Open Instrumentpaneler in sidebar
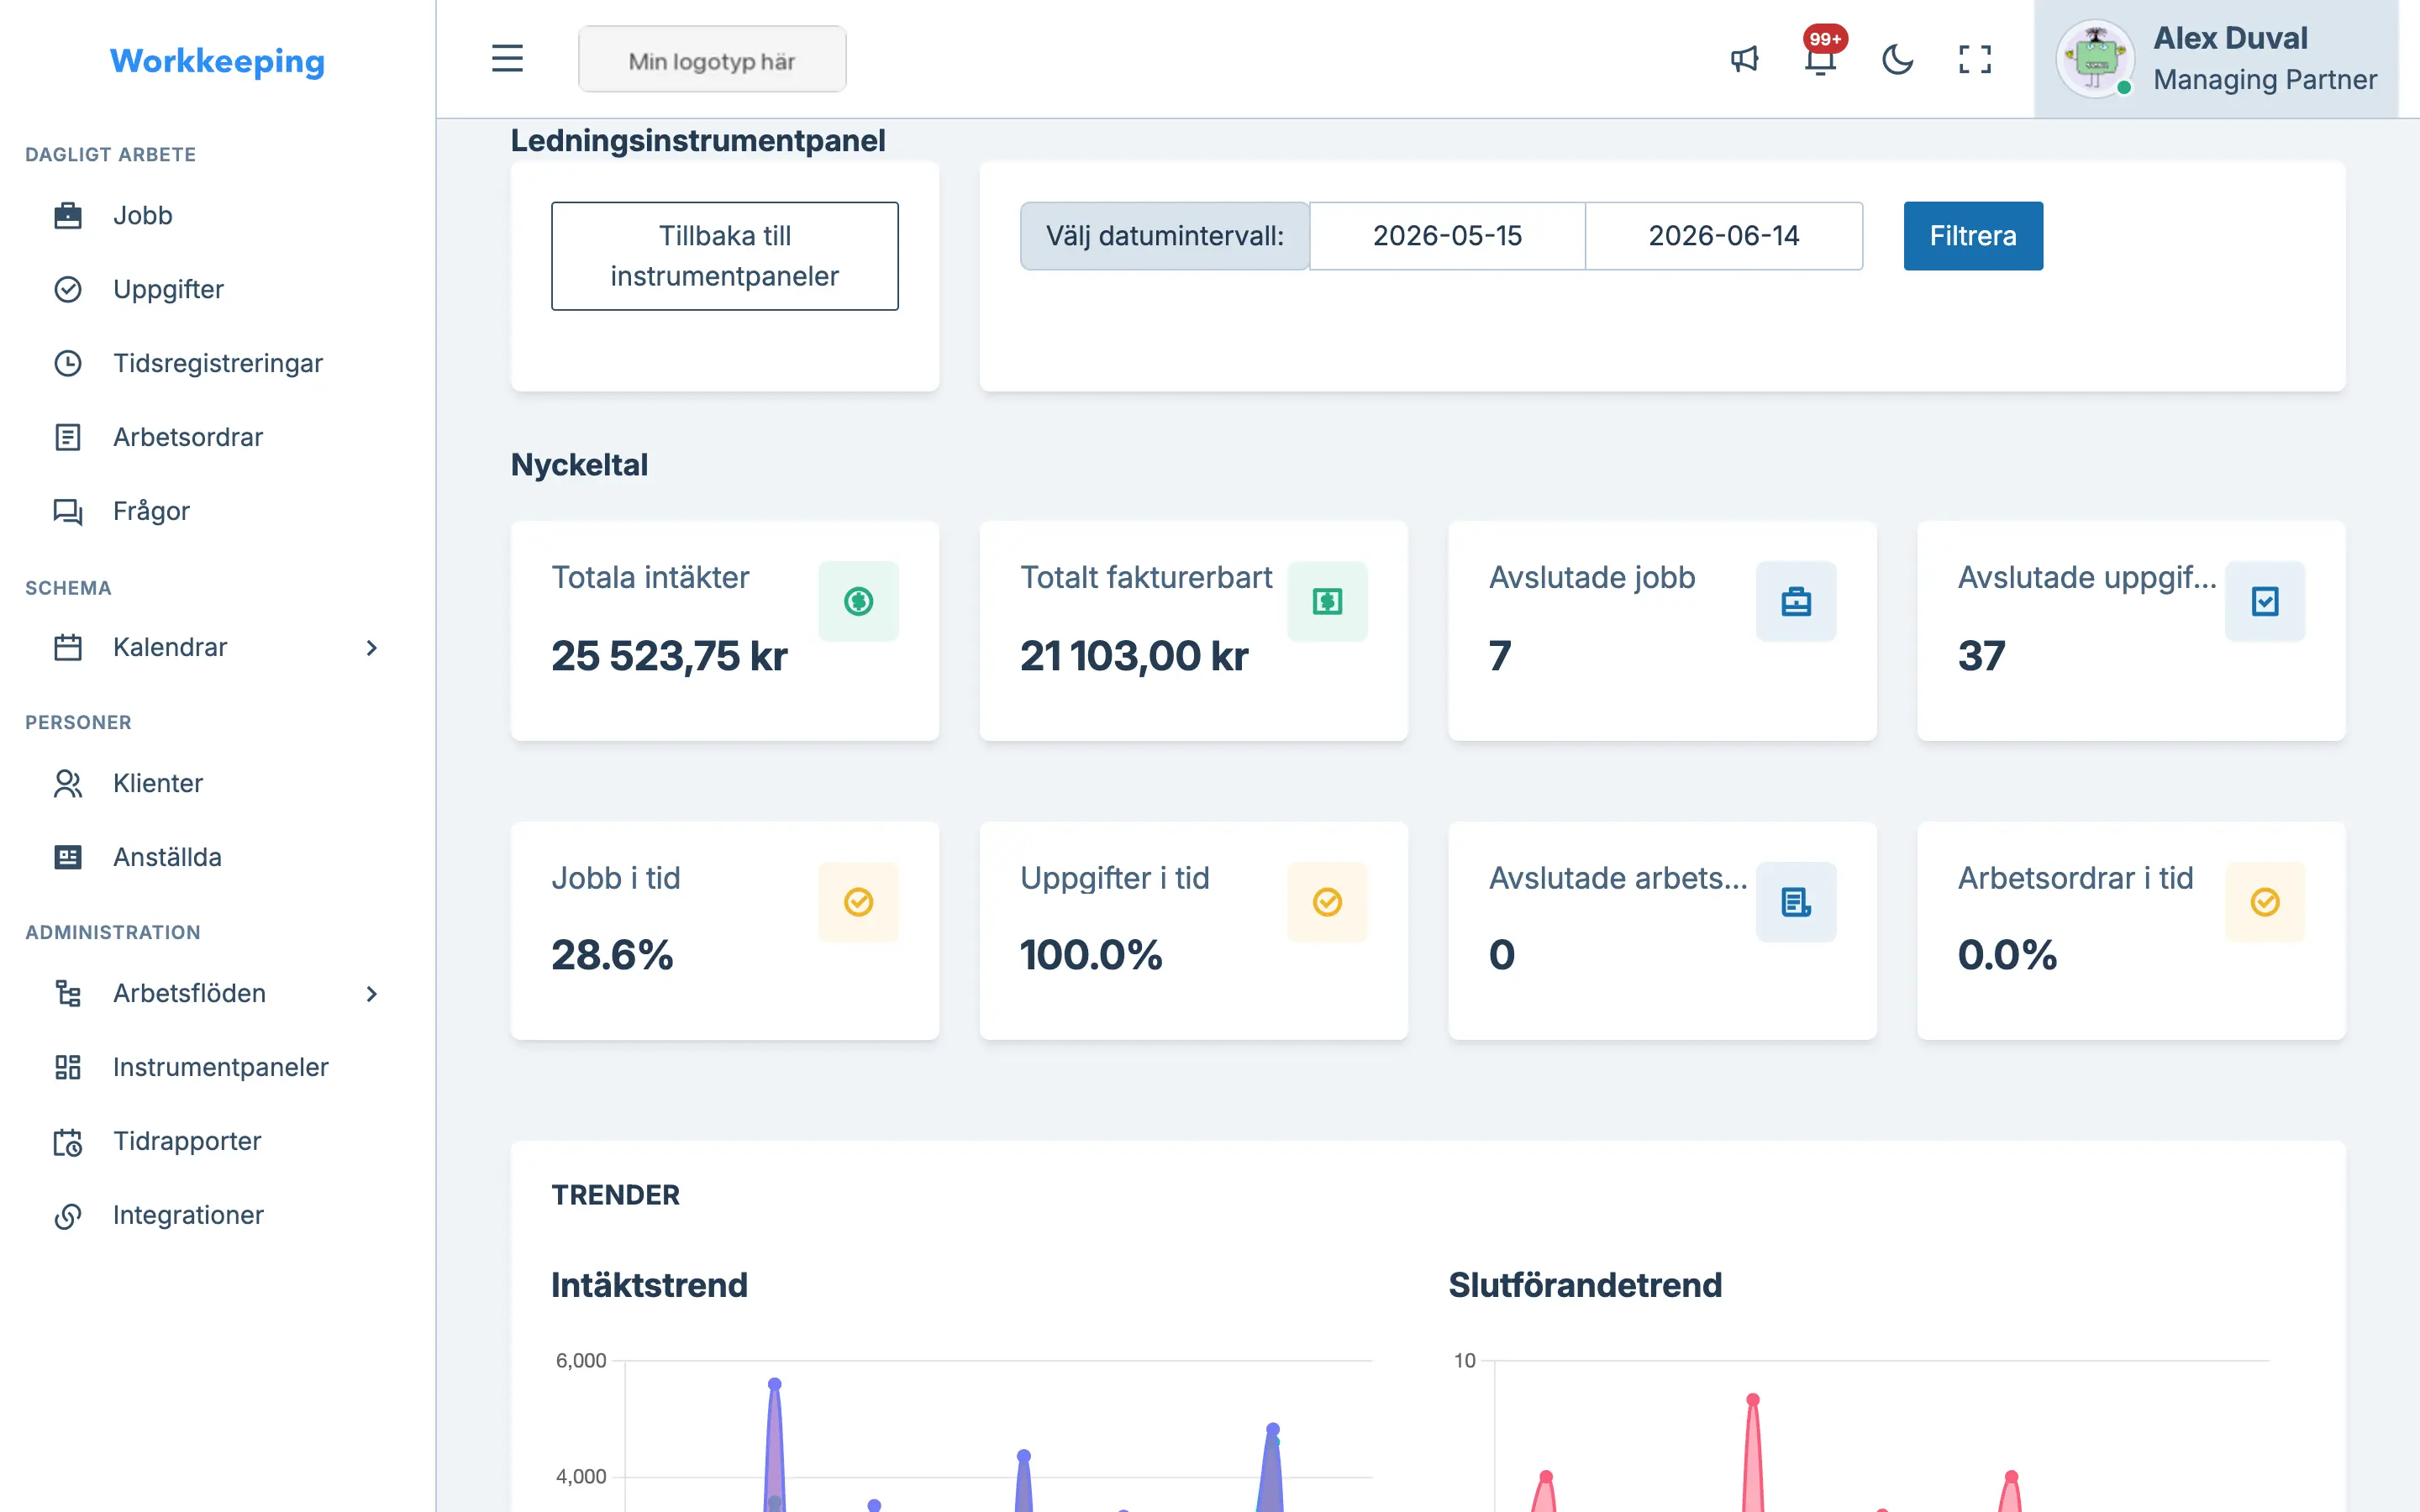This screenshot has width=2420, height=1512. [220, 1067]
